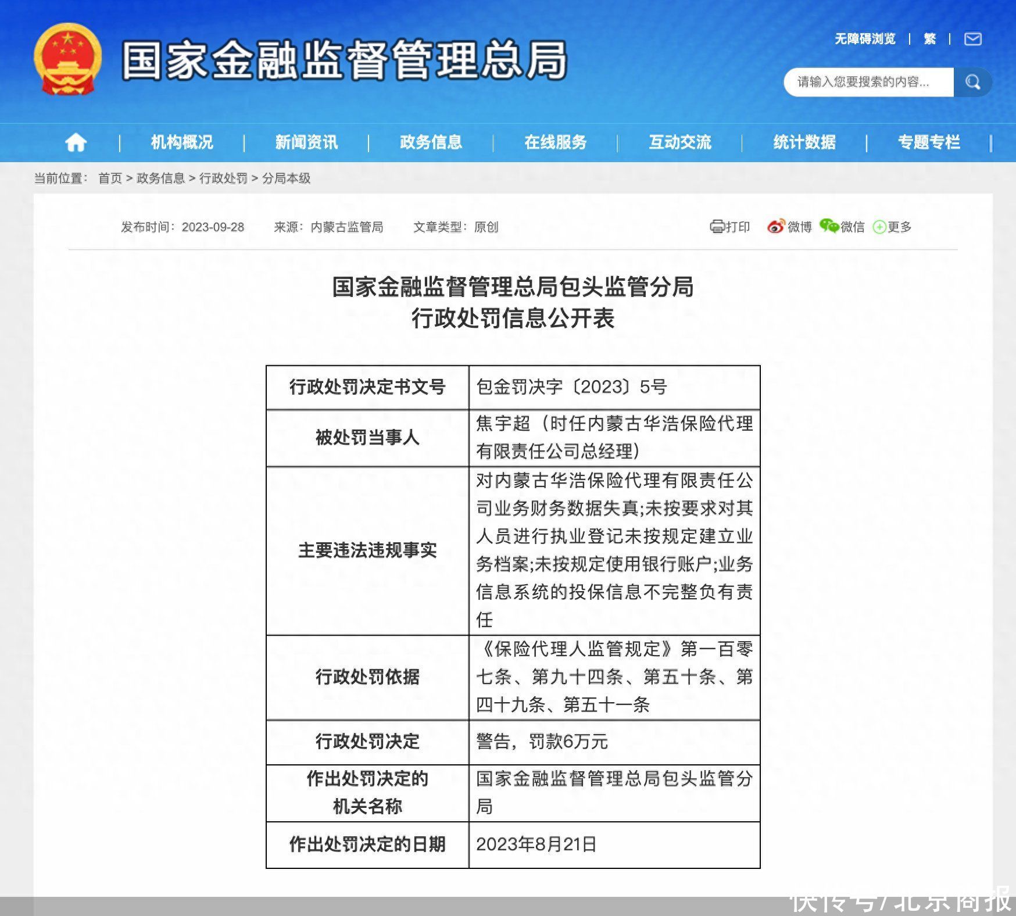Open 在线服务 menu
This screenshot has height=916, width=1016.
pos(556,142)
